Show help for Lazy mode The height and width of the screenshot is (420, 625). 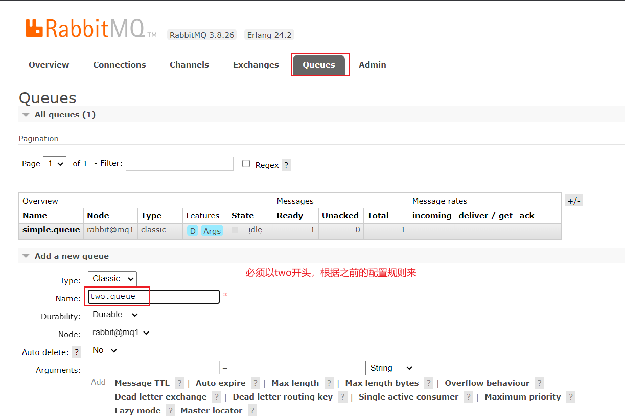tap(171, 411)
